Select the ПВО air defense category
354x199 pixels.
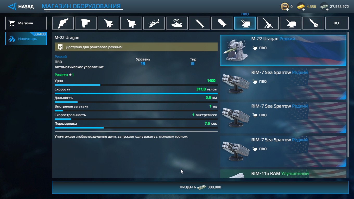tap(245, 23)
